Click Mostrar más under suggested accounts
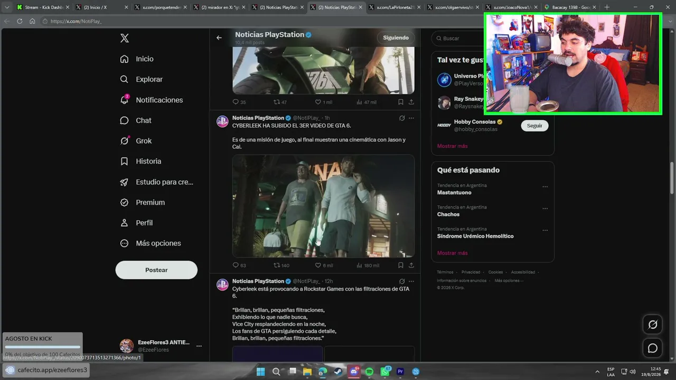The height and width of the screenshot is (380, 676). 452,146
